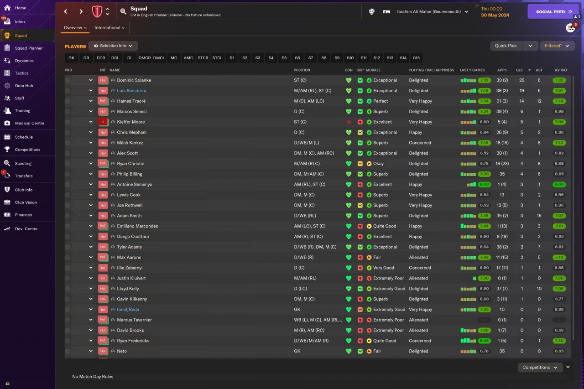Sort by the AV RAT column header

tap(561, 70)
